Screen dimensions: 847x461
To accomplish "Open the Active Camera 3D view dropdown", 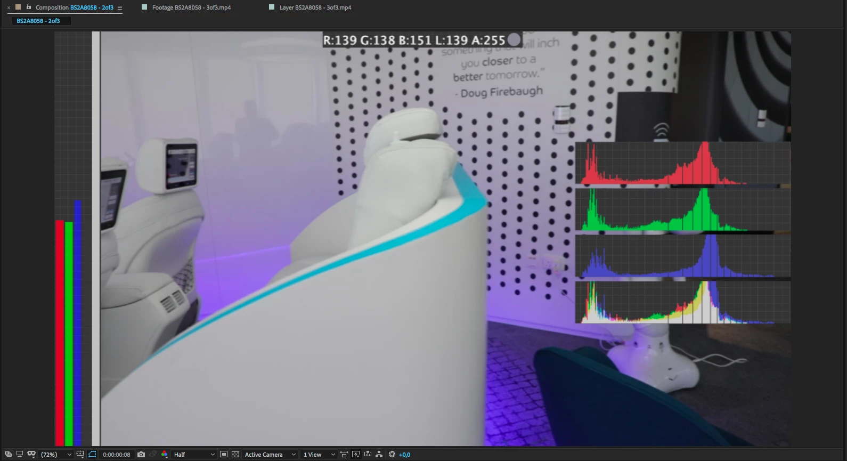I will tap(270, 455).
